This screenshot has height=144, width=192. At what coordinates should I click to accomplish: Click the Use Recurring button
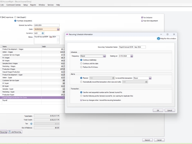pos(15,132)
